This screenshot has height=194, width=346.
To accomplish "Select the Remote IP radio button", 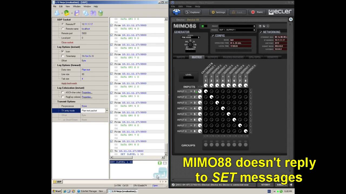I will point(63,24).
